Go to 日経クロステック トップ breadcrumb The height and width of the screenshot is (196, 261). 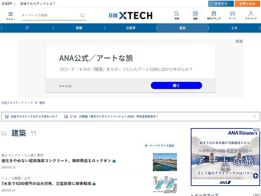point(17,103)
